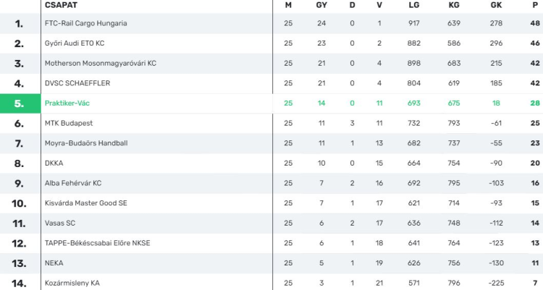This screenshot has width=543, height=290.
Task: Click the CSAPAT column header
Action: [x=62, y=5]
